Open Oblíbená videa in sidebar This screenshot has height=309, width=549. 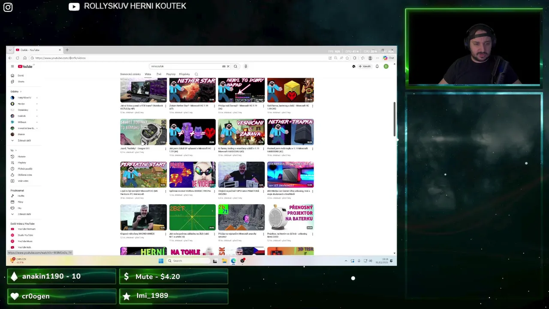point(24,175)
